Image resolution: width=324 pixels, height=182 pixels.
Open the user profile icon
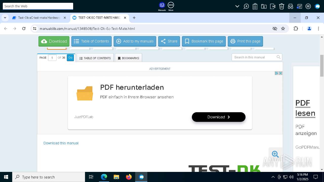[x=309, y=29]
